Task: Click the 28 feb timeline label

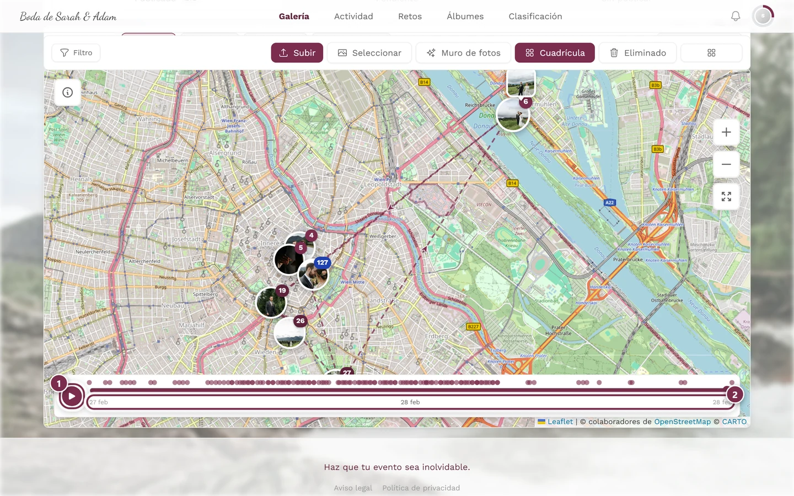Action: tap(410, 402)
